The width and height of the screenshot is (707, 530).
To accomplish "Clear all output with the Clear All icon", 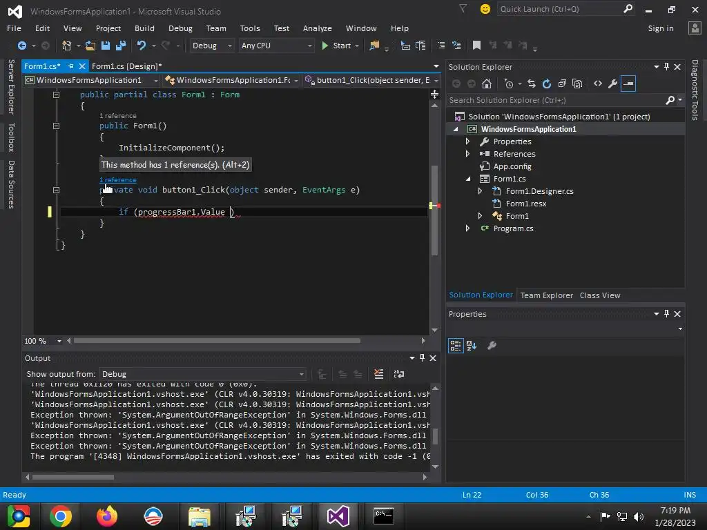I will (x=379, y=374).
